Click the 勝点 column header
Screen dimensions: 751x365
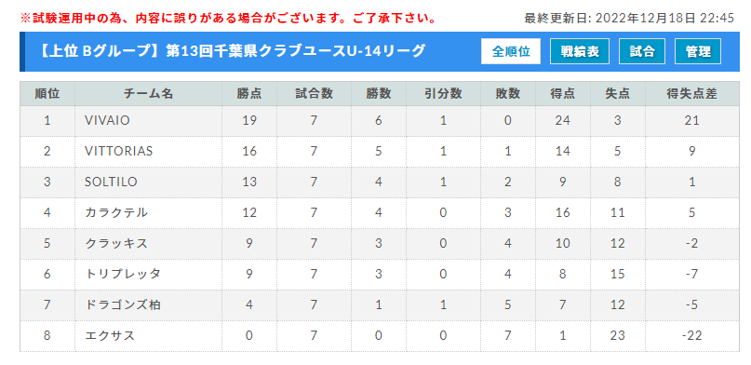249,94
